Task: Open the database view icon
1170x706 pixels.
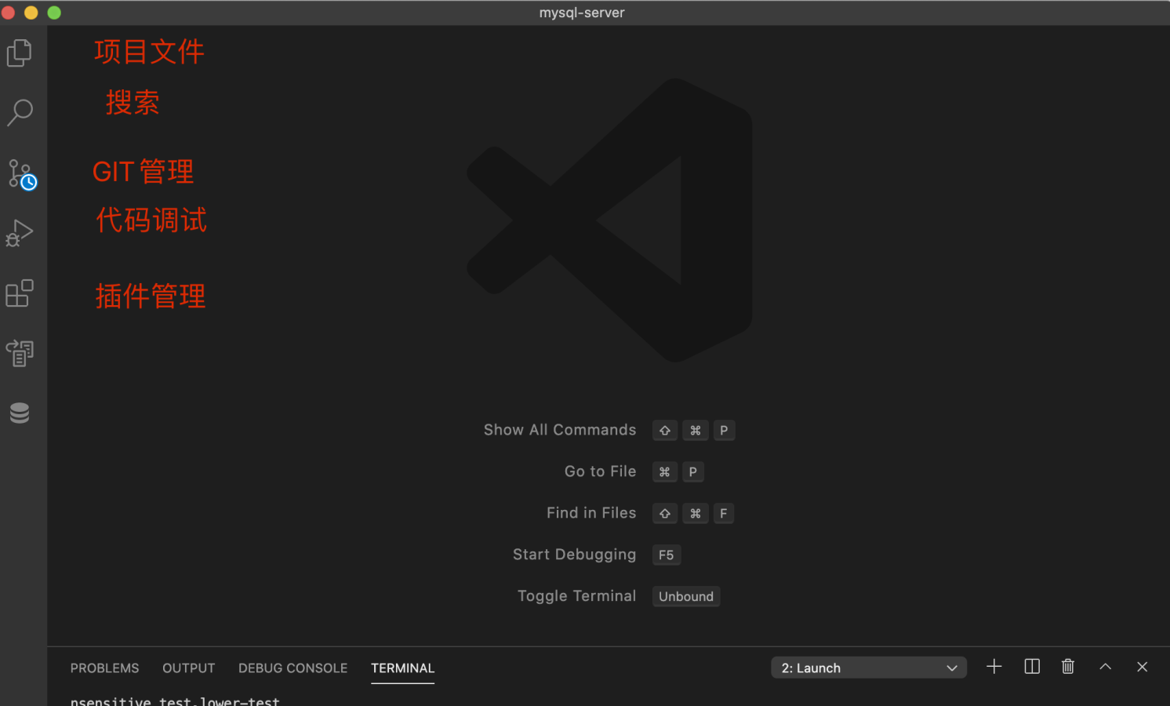Action: pos(20,413)
